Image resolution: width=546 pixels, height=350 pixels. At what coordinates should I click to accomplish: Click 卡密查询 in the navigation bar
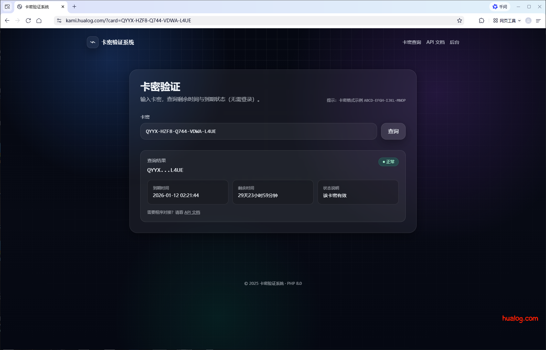click(411, 42)
